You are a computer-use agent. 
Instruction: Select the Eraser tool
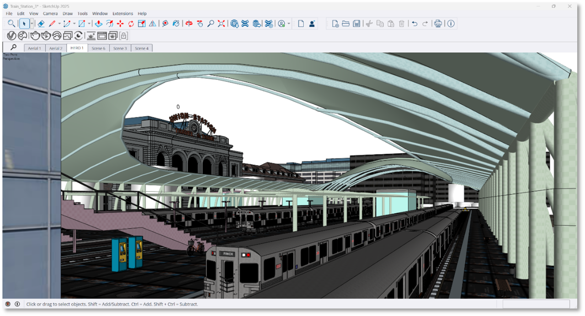click(41, 24)
